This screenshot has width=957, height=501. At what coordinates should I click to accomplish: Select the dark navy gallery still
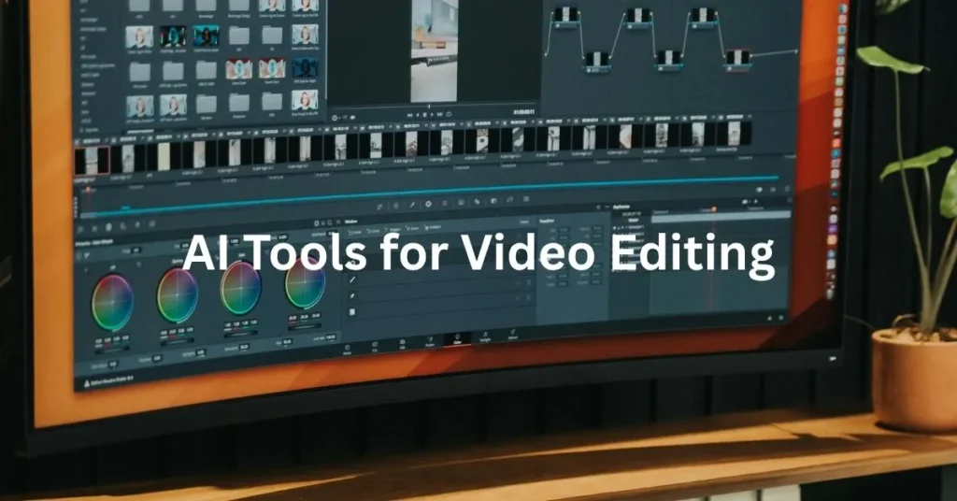[305, 67]
